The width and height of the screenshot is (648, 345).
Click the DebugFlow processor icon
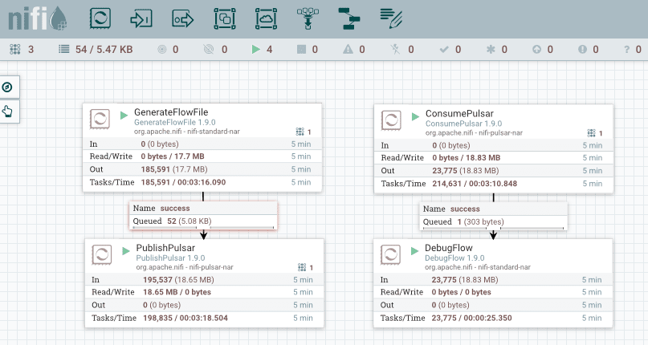pyautogui.click(x=390, y=254)
